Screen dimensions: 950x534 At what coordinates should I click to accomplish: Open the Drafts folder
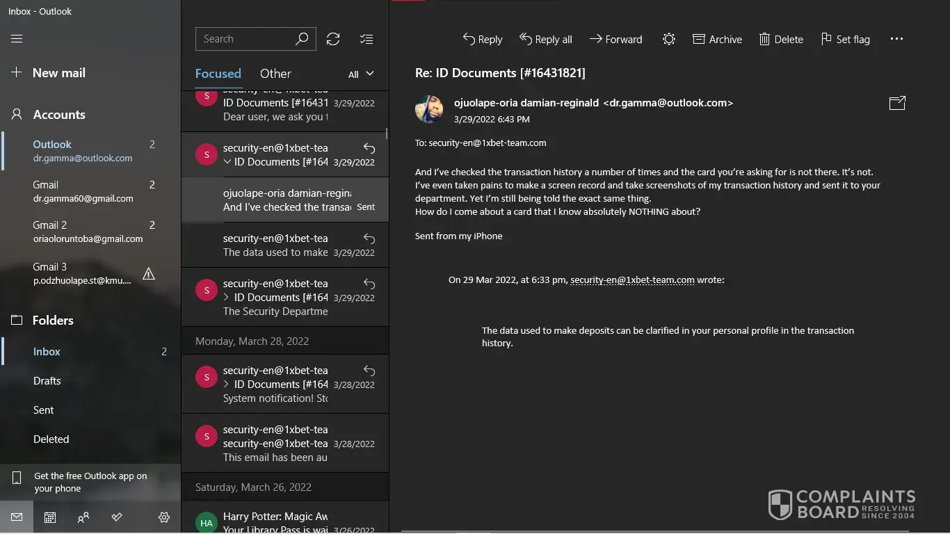[x=47, y=381]
